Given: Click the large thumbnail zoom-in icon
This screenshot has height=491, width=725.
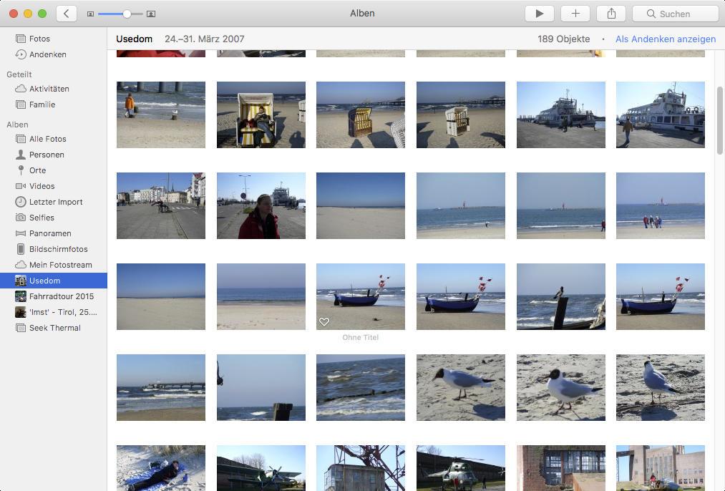Looking at the screenshot, I should pyautogui.click(x=151, y=14).
